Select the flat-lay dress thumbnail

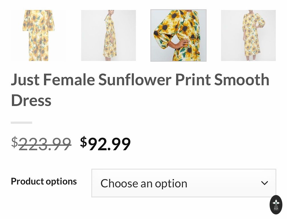(38, 35)
